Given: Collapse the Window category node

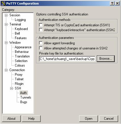Looking at the screenshot, I should [x=6, y=43].
